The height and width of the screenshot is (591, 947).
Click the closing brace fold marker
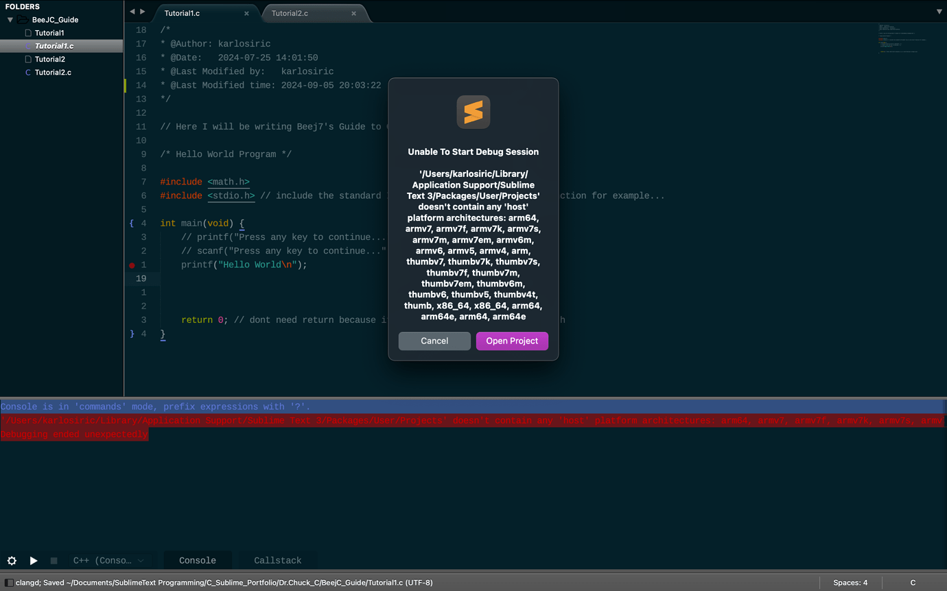click(132, 334)
